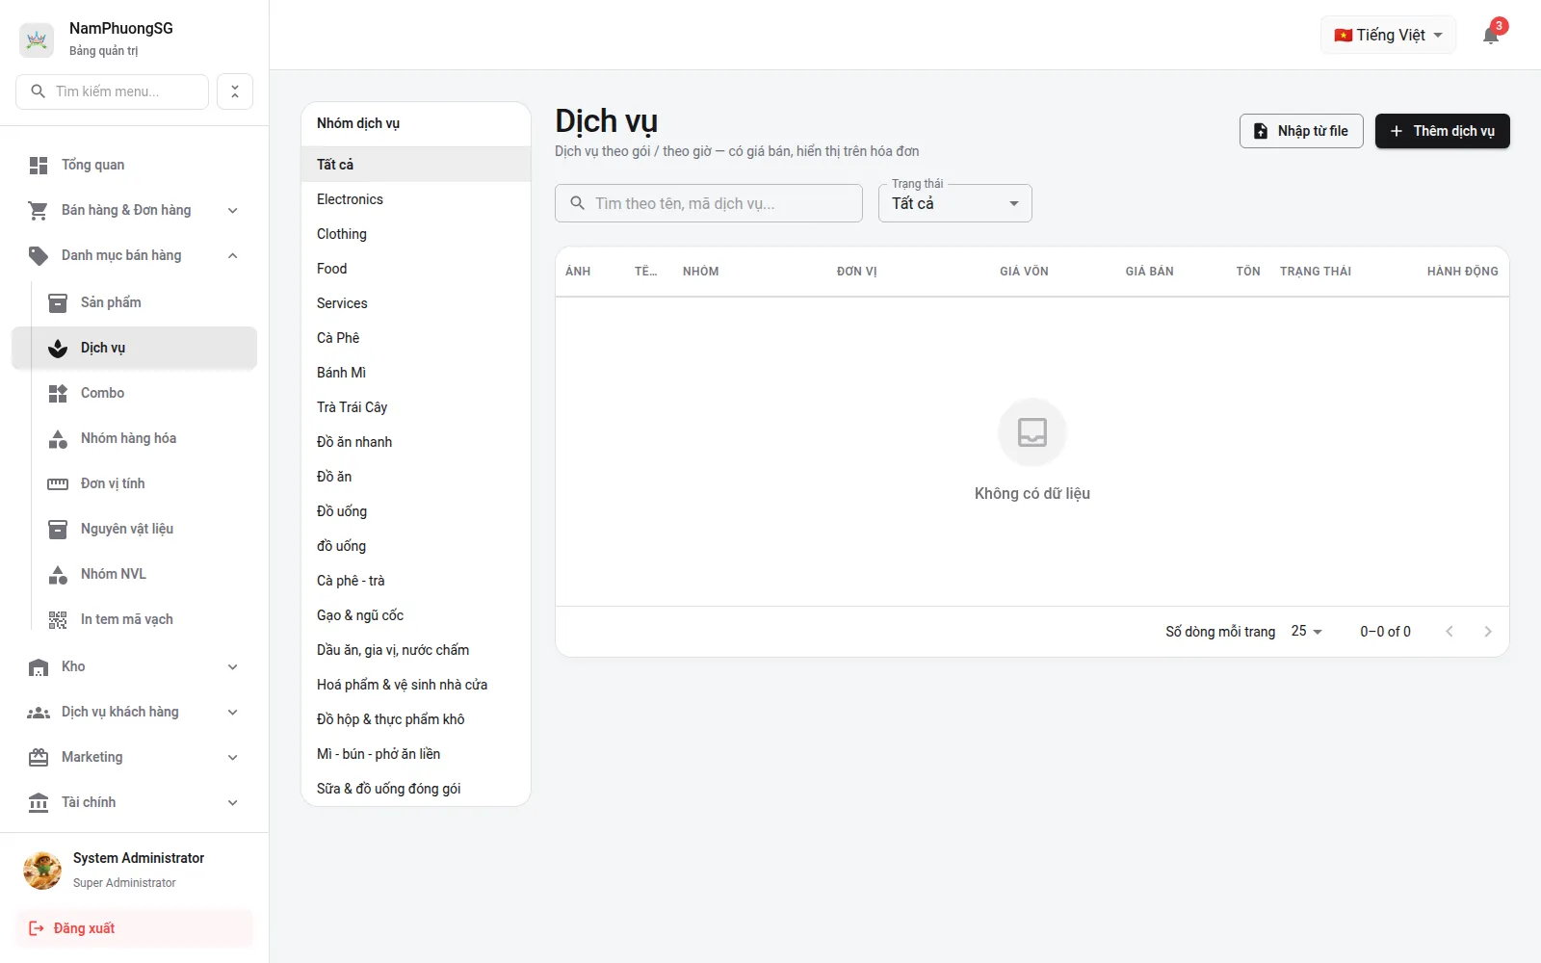
Task: Select the Clothing group
Action: [x=416, y=234]
